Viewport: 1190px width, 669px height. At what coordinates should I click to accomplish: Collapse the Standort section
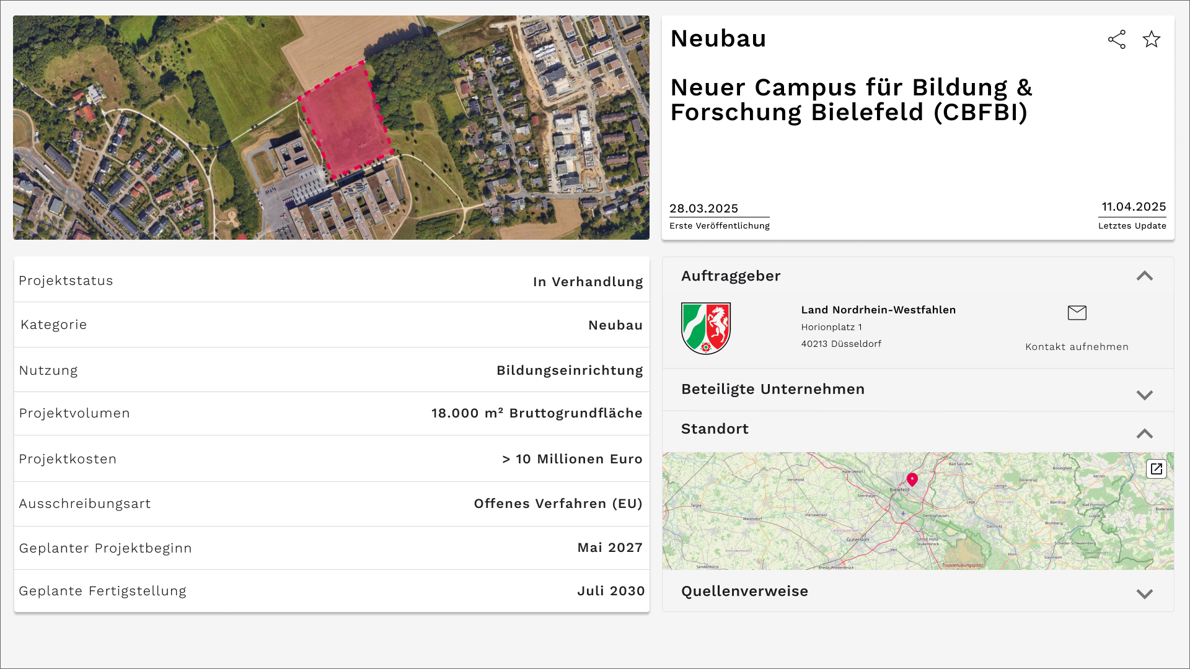coord(1144,434)
